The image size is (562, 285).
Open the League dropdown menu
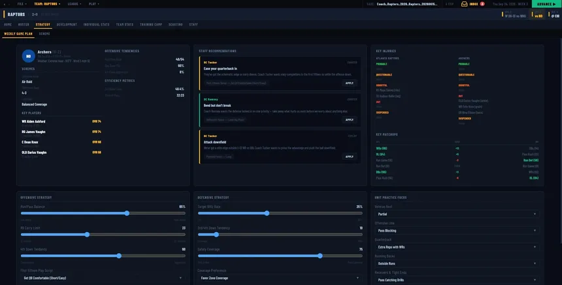tap(74, 4)
